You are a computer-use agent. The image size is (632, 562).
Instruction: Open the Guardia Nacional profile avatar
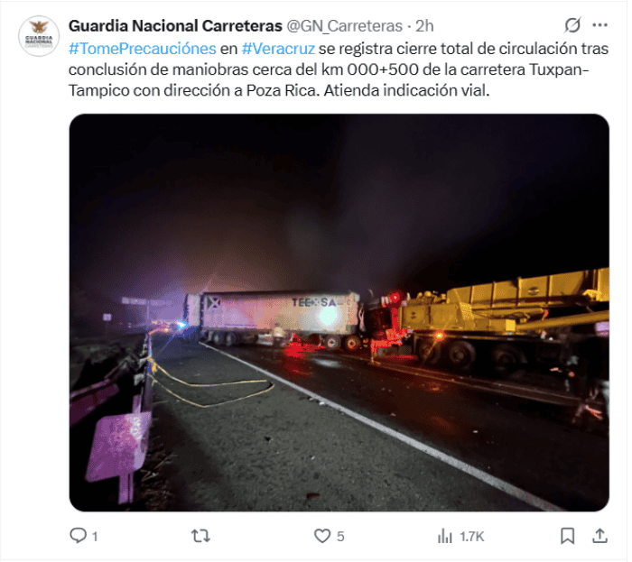[x=39, y=36]
